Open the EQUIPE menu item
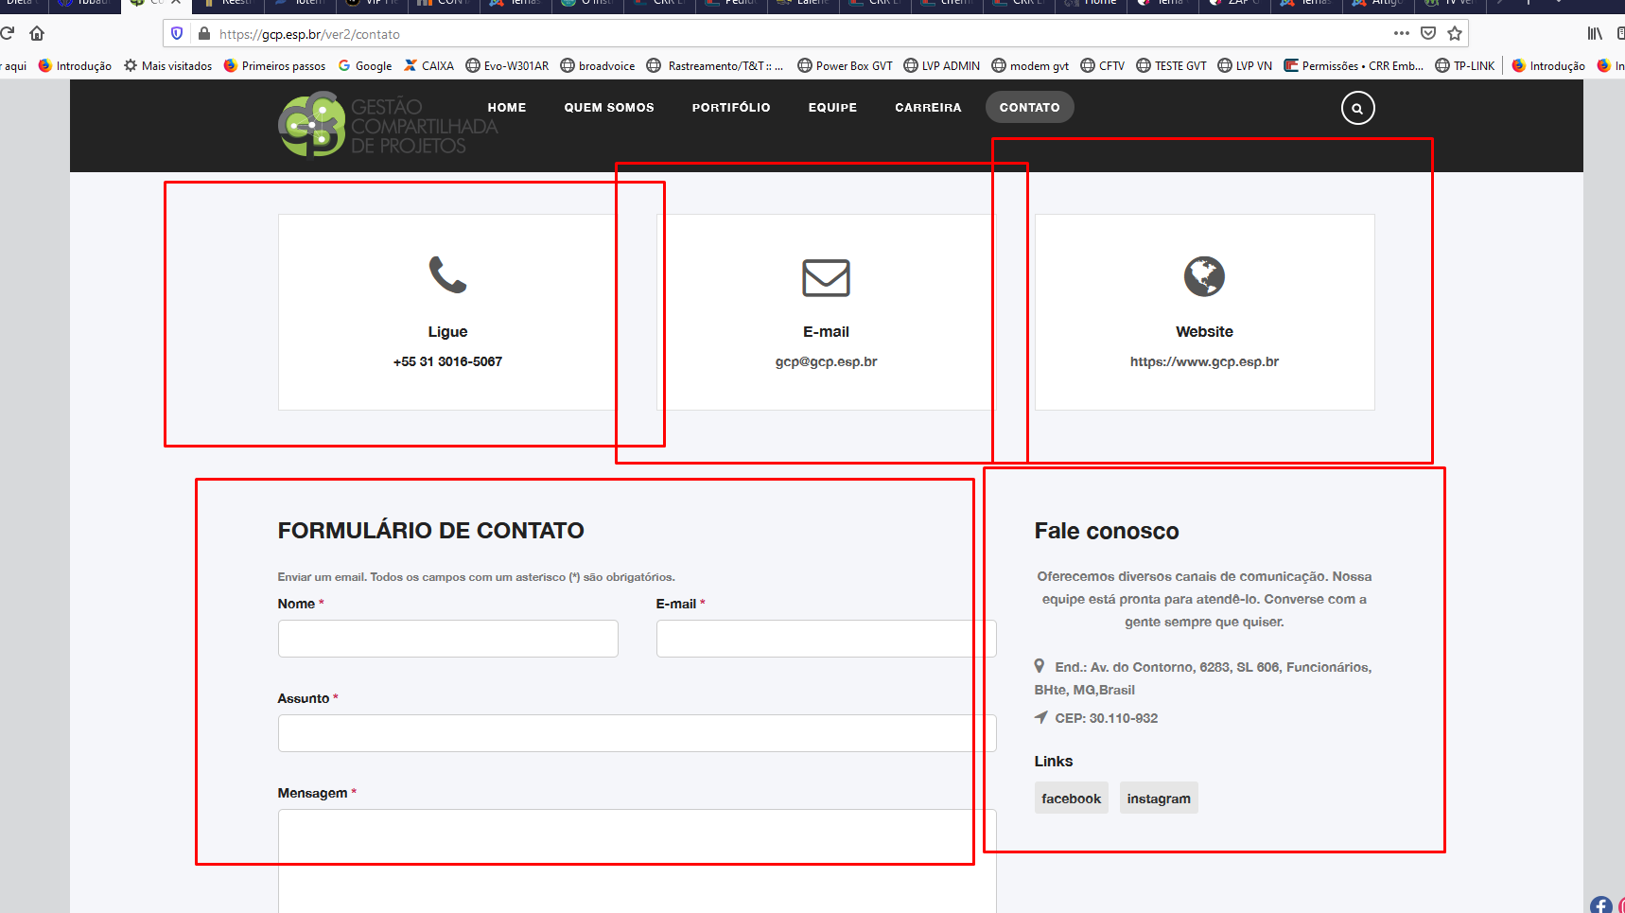Screen dimensions: 1625x913 pyautogui.click(x=832, y=108)
